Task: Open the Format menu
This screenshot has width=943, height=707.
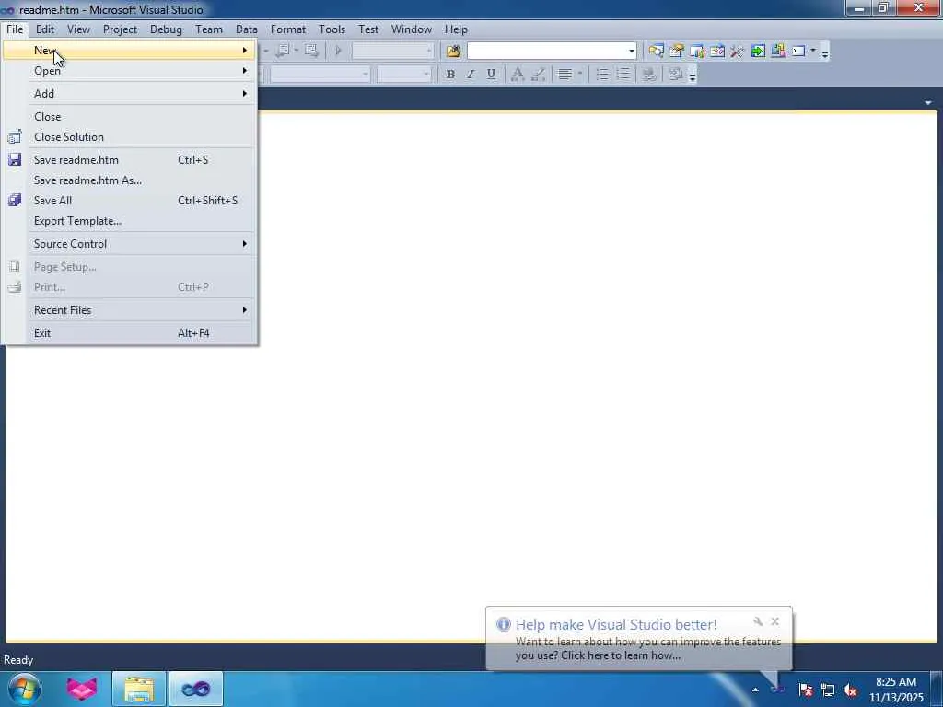Action: 288,29
